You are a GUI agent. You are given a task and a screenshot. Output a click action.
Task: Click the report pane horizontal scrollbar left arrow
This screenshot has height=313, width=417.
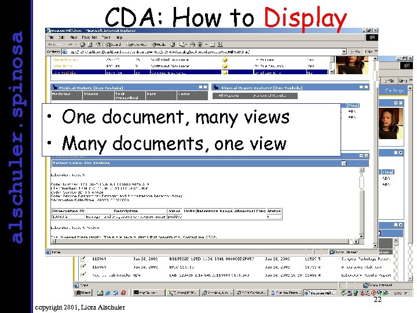(53, 241)
